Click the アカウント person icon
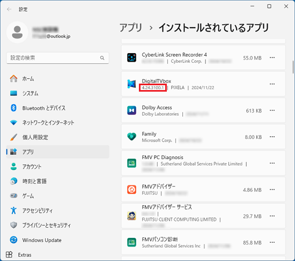The height and width of the screenshot is (261, 295). (13, 167)
